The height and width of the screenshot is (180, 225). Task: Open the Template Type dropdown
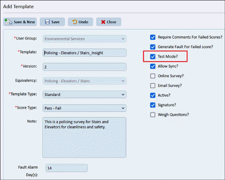tap(85, 94)
